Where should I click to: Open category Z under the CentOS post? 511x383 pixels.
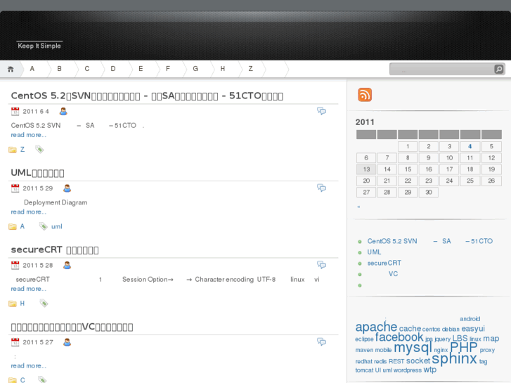point(22,149)
